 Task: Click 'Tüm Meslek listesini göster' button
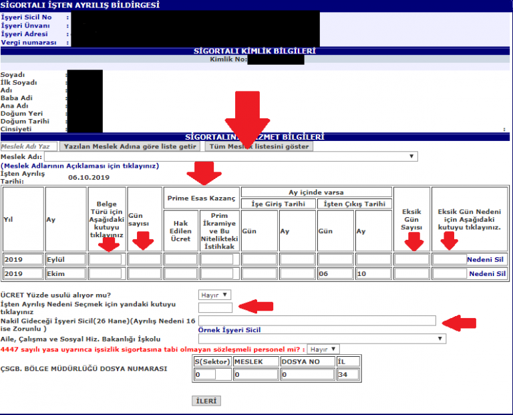pyautogui.click(x=259, y=146)
